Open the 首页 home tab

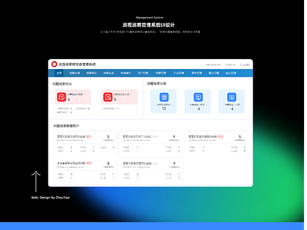pos(59,73)
